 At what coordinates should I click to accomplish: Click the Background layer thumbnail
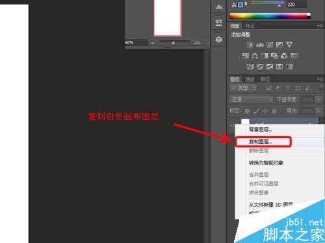pyautogui.click(x=245, y=122)
